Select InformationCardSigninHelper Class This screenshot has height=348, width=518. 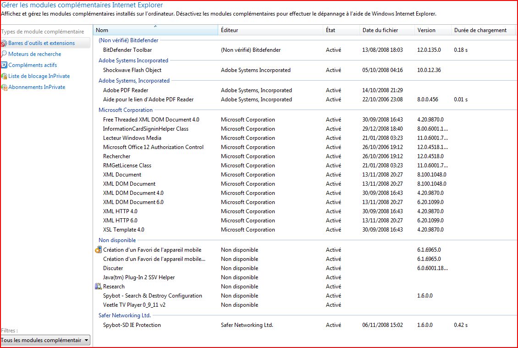[146, 129]
